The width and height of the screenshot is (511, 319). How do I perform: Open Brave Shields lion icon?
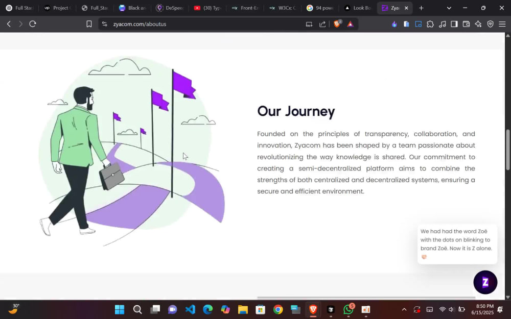pyautogui.click(x=337, y=24)
